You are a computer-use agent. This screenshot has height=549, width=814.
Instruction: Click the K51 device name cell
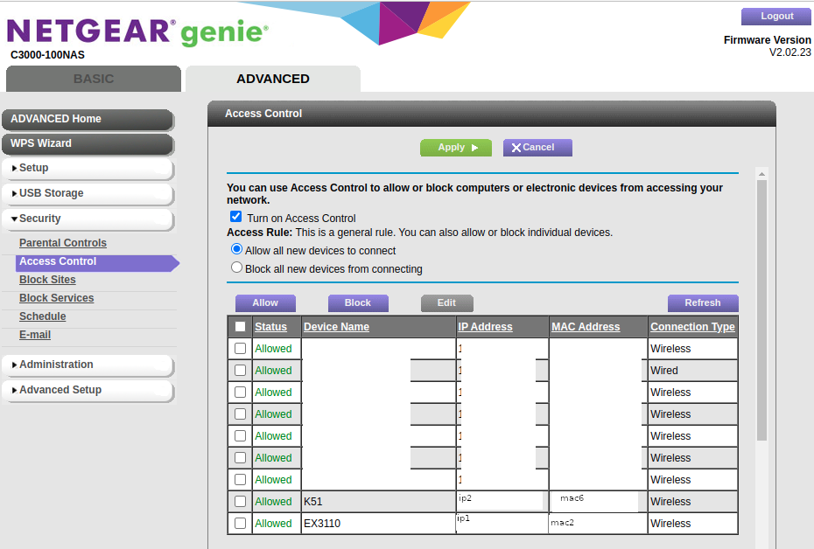378,502
